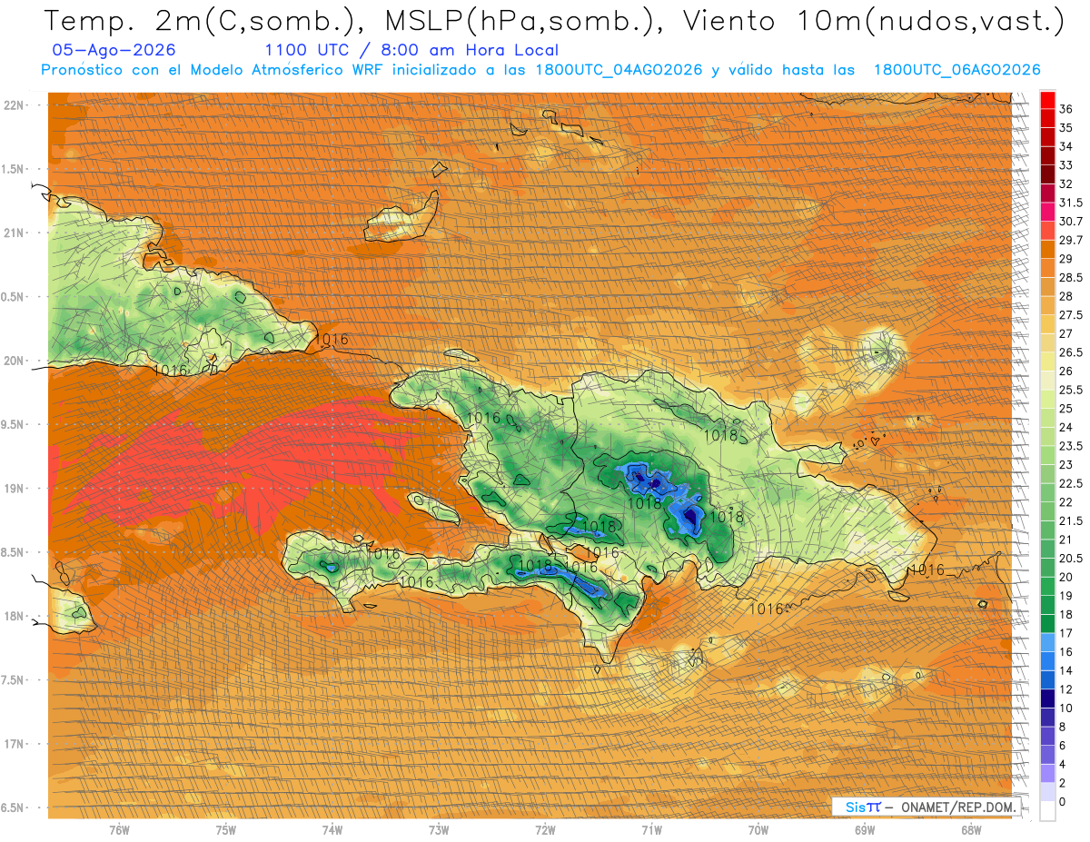The image size is (1090, 842).
Task: Click the 1016 label off Hispaniola's far east coast
Action: pos(927,570)
